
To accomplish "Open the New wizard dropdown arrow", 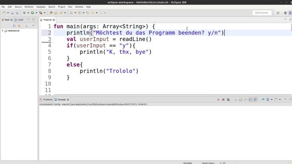I will 8,13.
